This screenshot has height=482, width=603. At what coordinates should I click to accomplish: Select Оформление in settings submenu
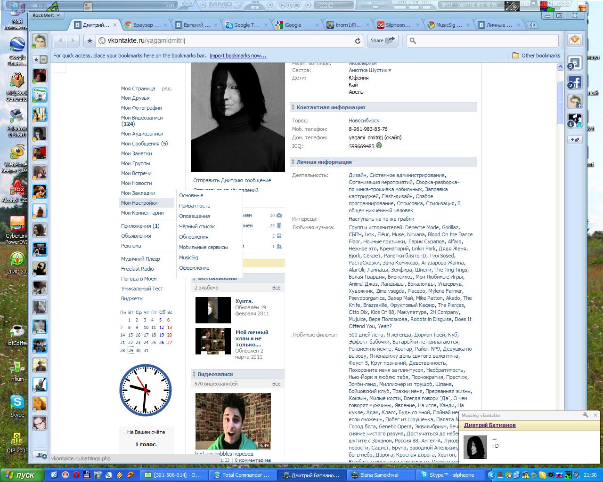pyautogui.click(x=194, y=268)
